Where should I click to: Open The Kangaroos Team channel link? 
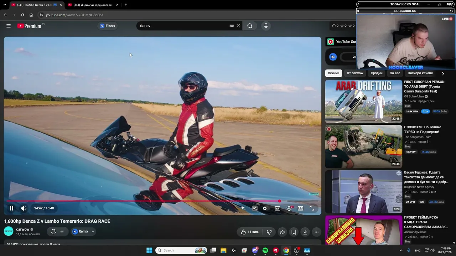click(x=418, y=137)
